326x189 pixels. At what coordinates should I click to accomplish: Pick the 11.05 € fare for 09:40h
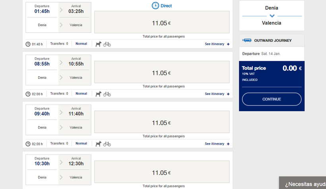[161, 122]
